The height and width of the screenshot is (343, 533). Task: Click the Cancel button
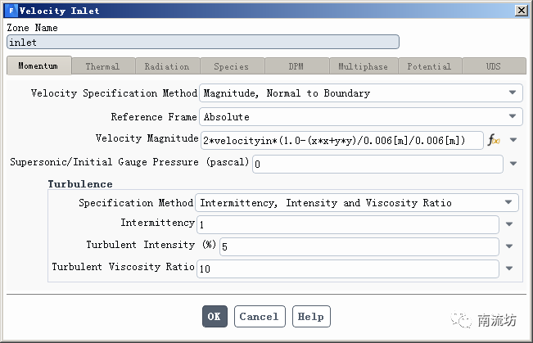(x=260, y=317)
